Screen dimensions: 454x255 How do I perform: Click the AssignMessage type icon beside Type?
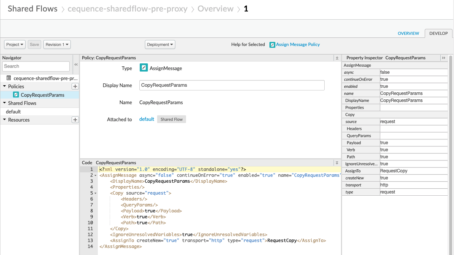tap(144, 68)
